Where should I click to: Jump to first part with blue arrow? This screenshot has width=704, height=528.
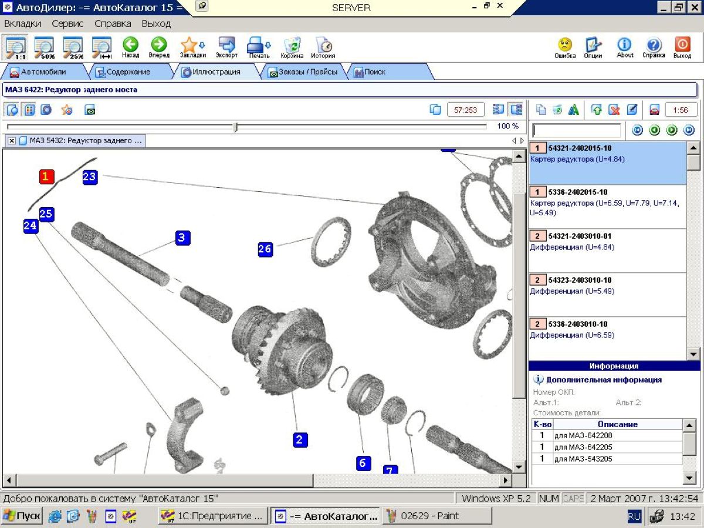tap(637, 130)
